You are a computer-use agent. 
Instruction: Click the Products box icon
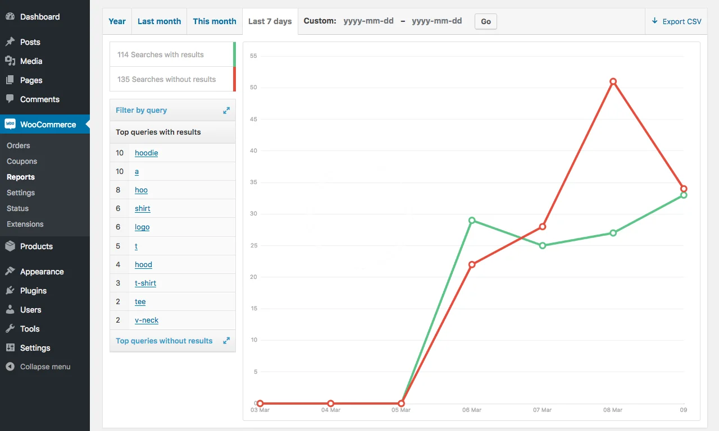pyautogui.click(x=10, y=246)
